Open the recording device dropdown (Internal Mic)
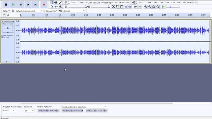This screenshot has width=212, height=119. 29,11
